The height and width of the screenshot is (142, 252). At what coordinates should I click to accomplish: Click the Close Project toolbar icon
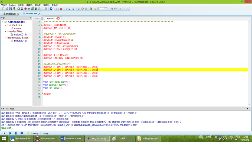[x=14, y=9]
